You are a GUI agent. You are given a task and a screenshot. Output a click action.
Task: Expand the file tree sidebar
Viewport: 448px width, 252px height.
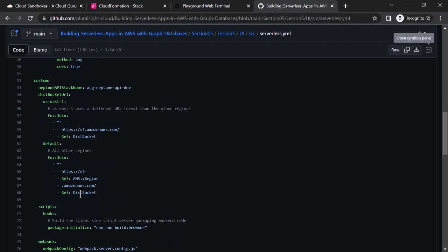tap(14, 34)
